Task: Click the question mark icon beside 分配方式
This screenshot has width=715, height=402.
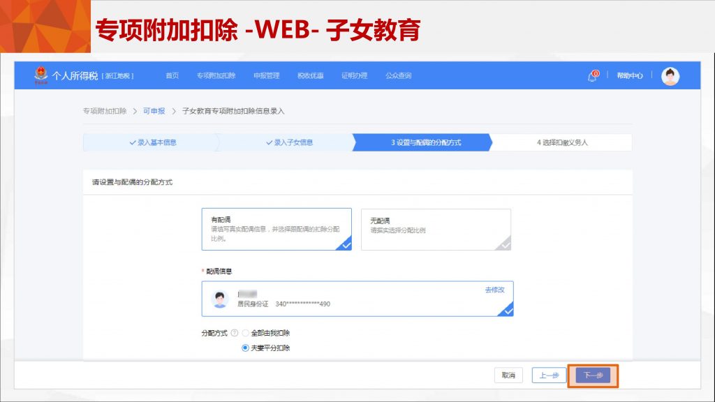Action: pyautogui.click(x=235, y=333)
